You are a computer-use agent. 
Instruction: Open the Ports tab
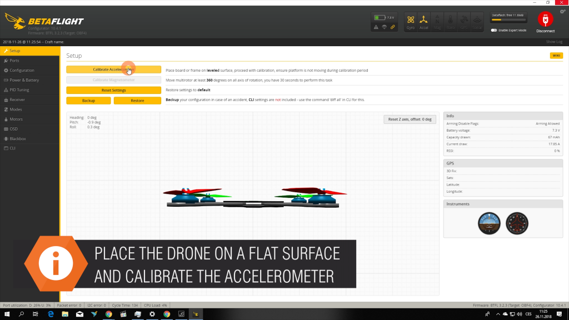point(30,61)
